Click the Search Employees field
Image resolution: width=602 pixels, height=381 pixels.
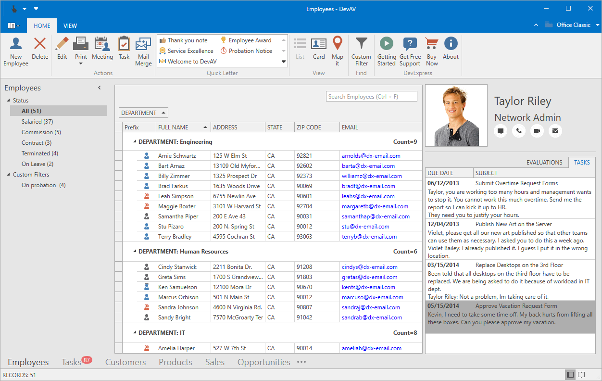(371, 96)
